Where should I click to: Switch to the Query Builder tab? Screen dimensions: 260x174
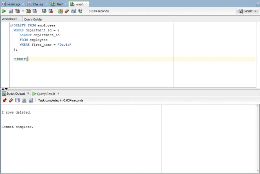[33, 19]
